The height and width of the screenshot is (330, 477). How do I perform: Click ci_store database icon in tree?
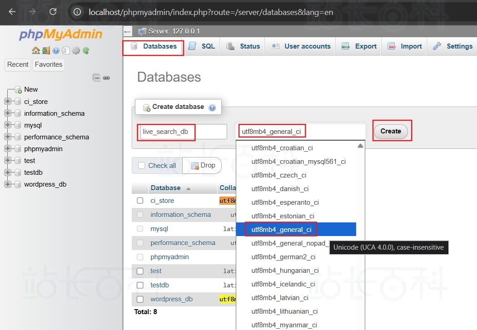[x=18, y=102]
